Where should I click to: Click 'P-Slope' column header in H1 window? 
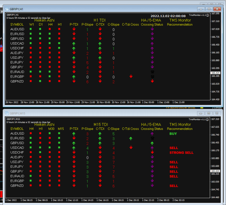(x=88, y=25)
